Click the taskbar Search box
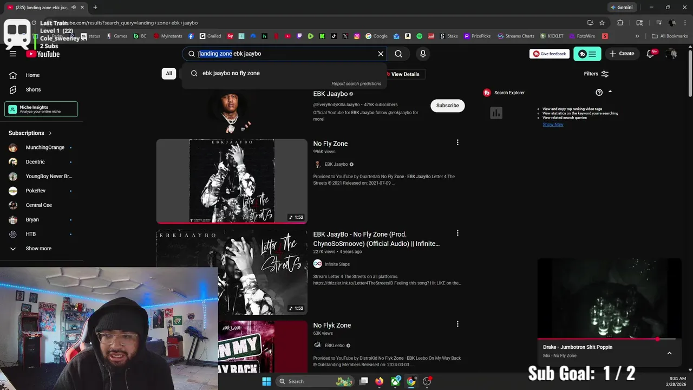Screen dimensions: 693x390 (316, 381)
